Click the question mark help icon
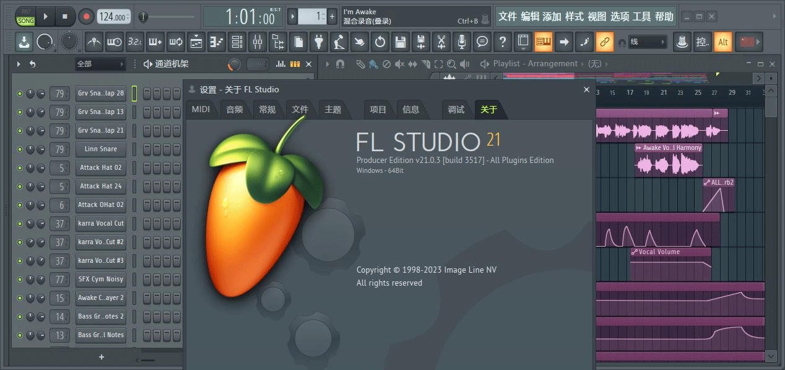Image resolution: width=785 pixels, height=370 pixels. (503, 42)
